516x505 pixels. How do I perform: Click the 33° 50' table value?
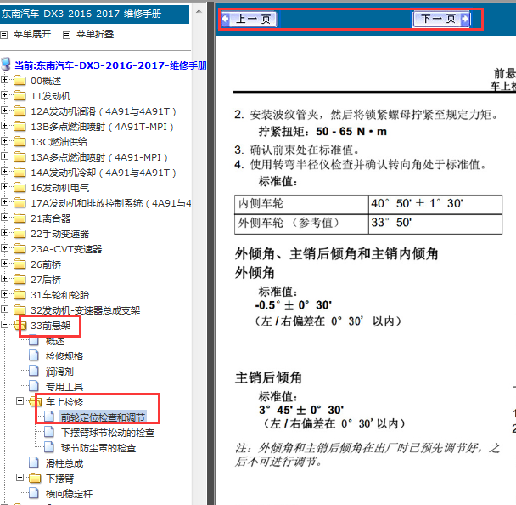click(x=391, y=223)
